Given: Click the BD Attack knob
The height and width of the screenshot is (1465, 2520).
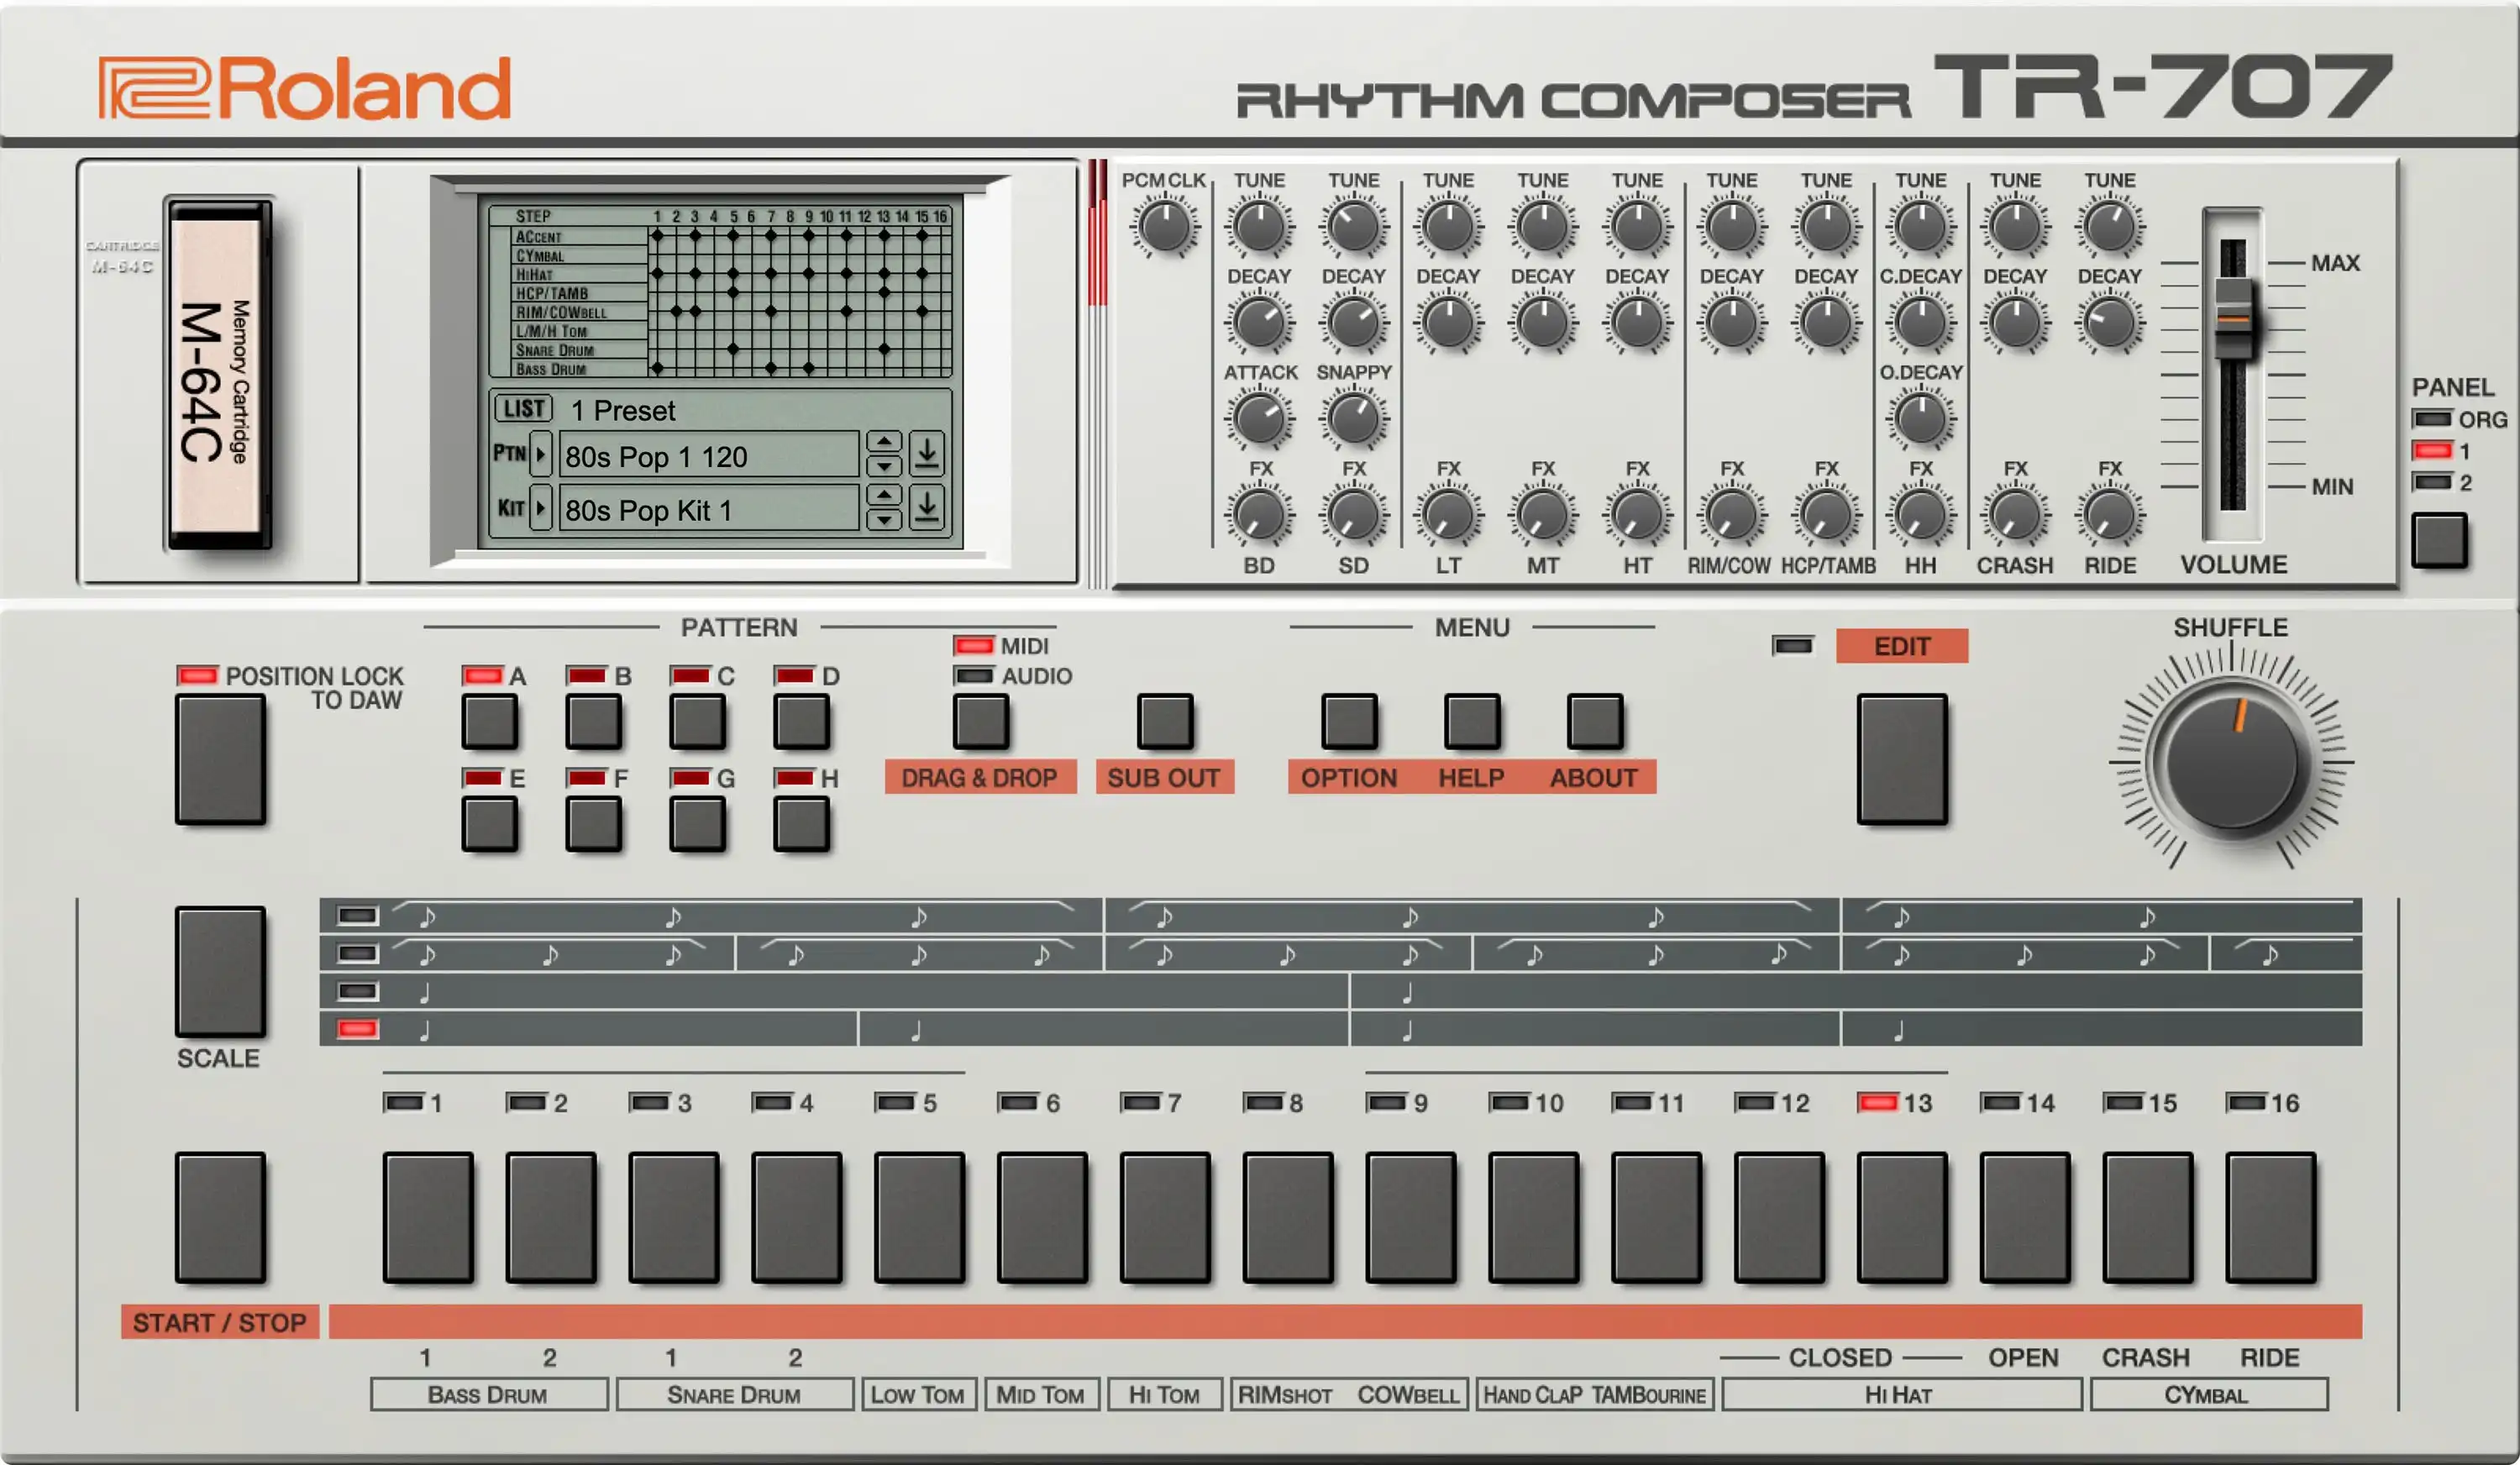Looking at the screenshot, I should (x=1259, y=419).
